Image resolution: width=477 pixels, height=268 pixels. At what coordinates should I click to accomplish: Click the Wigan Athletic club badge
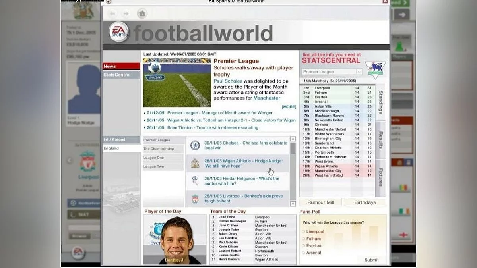[195, 163]
